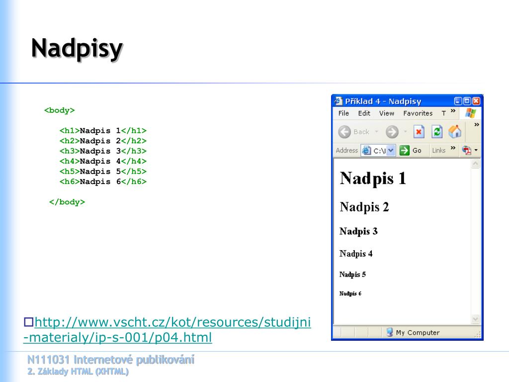Click the window title Příklad 4 - Nadpisy
The height and width of the screenshot is (382, 509).
point(383,101)
